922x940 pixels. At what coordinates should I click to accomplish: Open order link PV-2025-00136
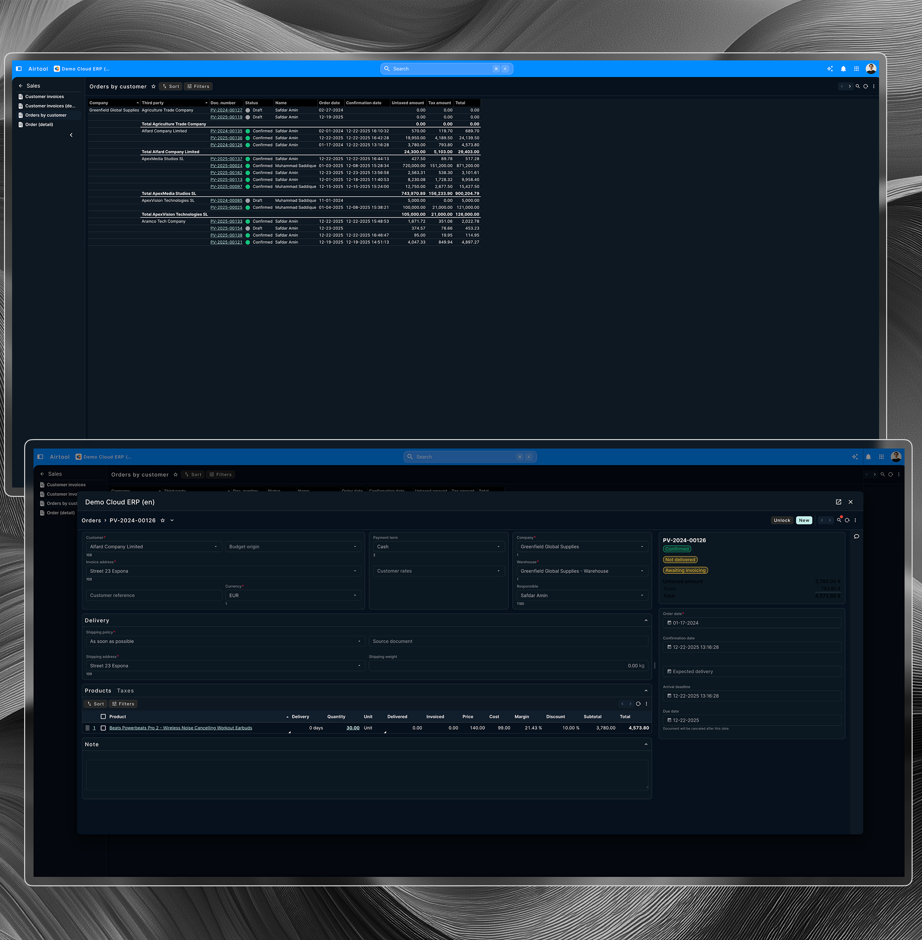point(226,138)
